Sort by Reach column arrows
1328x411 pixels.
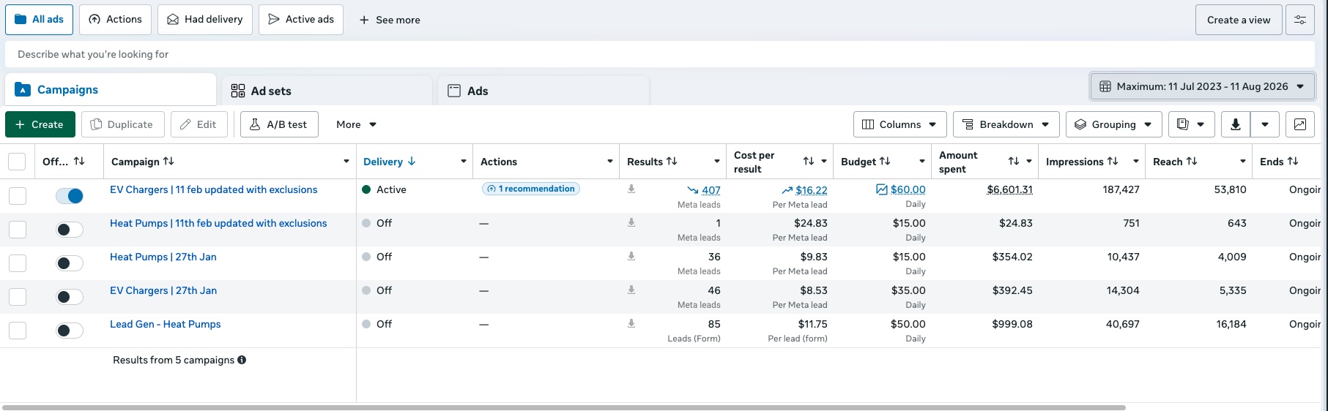(1192, 161)
